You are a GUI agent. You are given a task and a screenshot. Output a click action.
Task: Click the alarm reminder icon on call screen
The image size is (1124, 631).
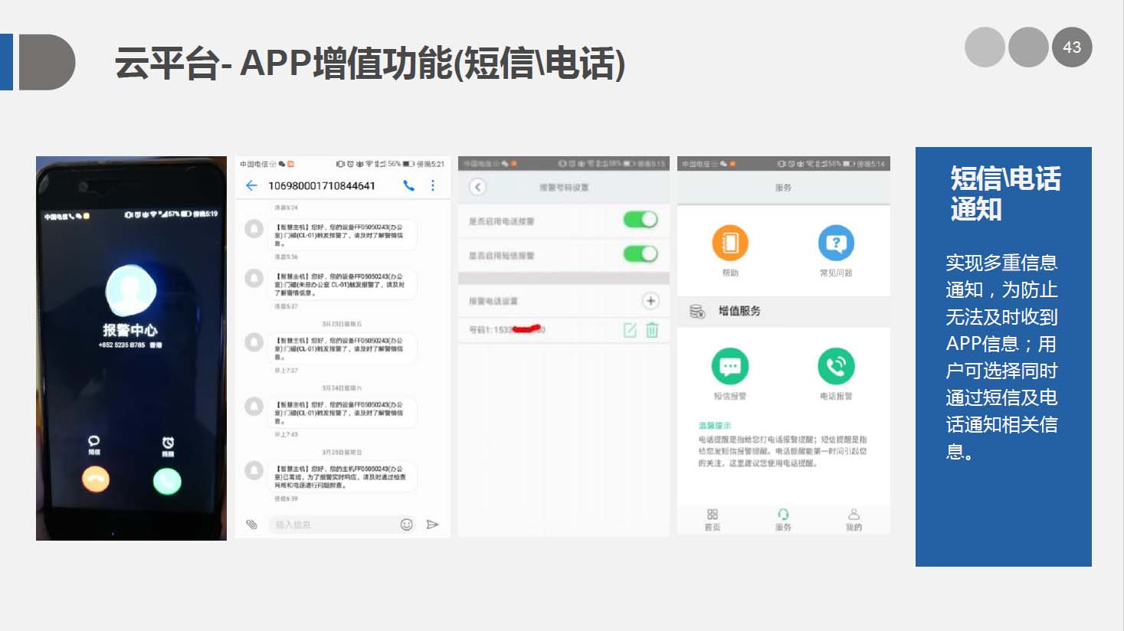point(168,443)
